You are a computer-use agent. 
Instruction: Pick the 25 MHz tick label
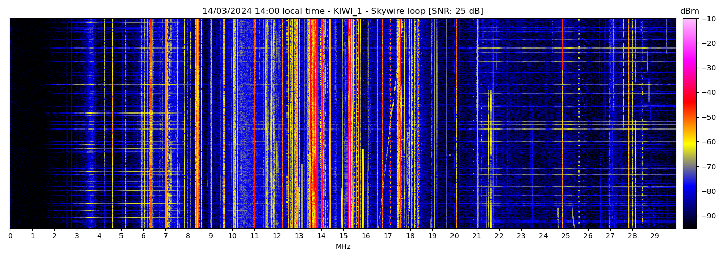[x=565, y=236]
